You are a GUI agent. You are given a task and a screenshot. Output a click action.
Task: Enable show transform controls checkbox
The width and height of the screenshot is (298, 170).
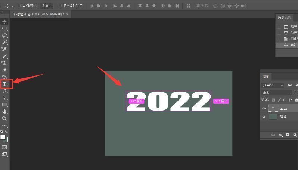click(60, 6)
